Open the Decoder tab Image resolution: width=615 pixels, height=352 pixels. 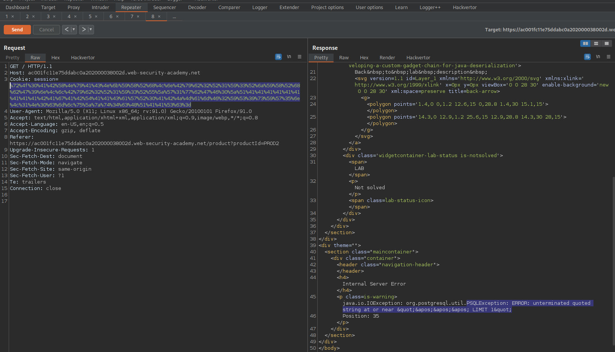[197, 7]
